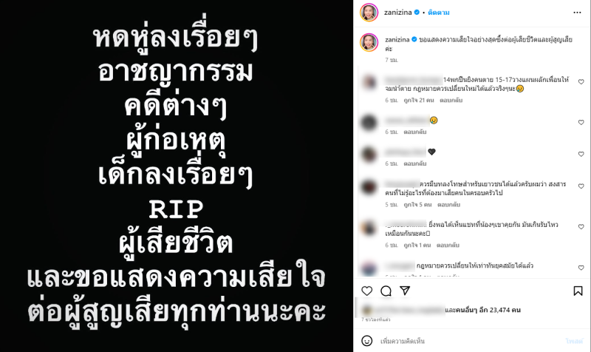
Task: Click the black RIP post image
Action: point(177,176)
